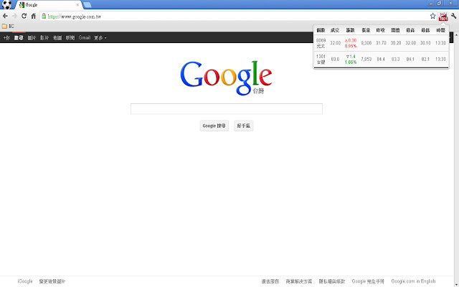Click the Google 台灣 logo

coord(226,78)
